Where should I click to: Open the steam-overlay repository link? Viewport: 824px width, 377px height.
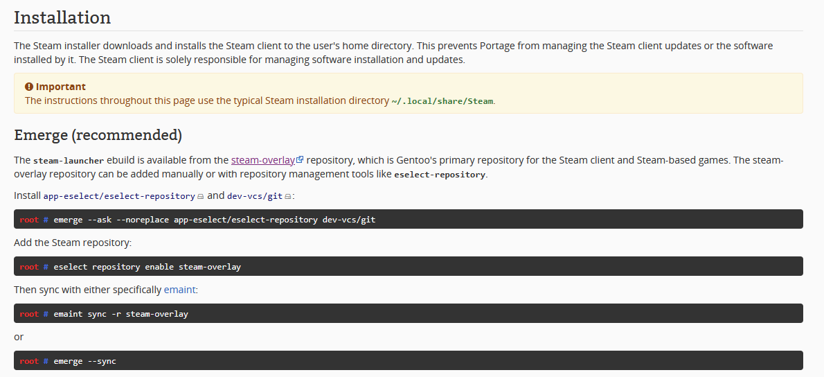(262, 160)
